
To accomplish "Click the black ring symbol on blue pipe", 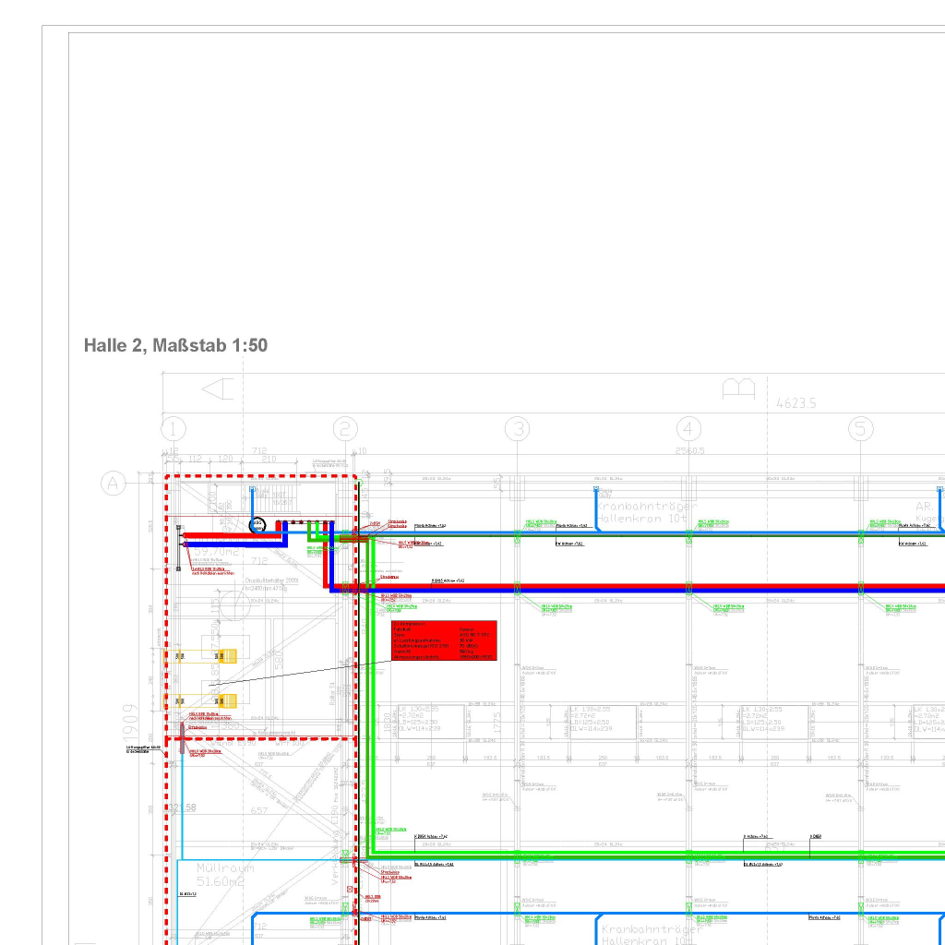I will point(257,525).
